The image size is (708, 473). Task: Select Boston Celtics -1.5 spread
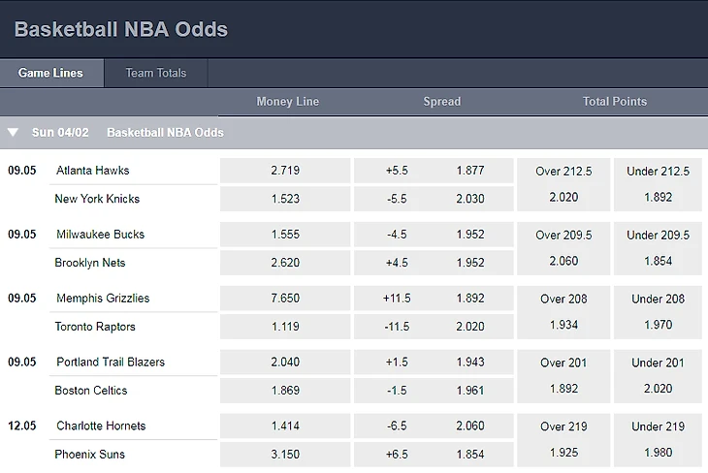pyautogui.click(x=434, y=391)
